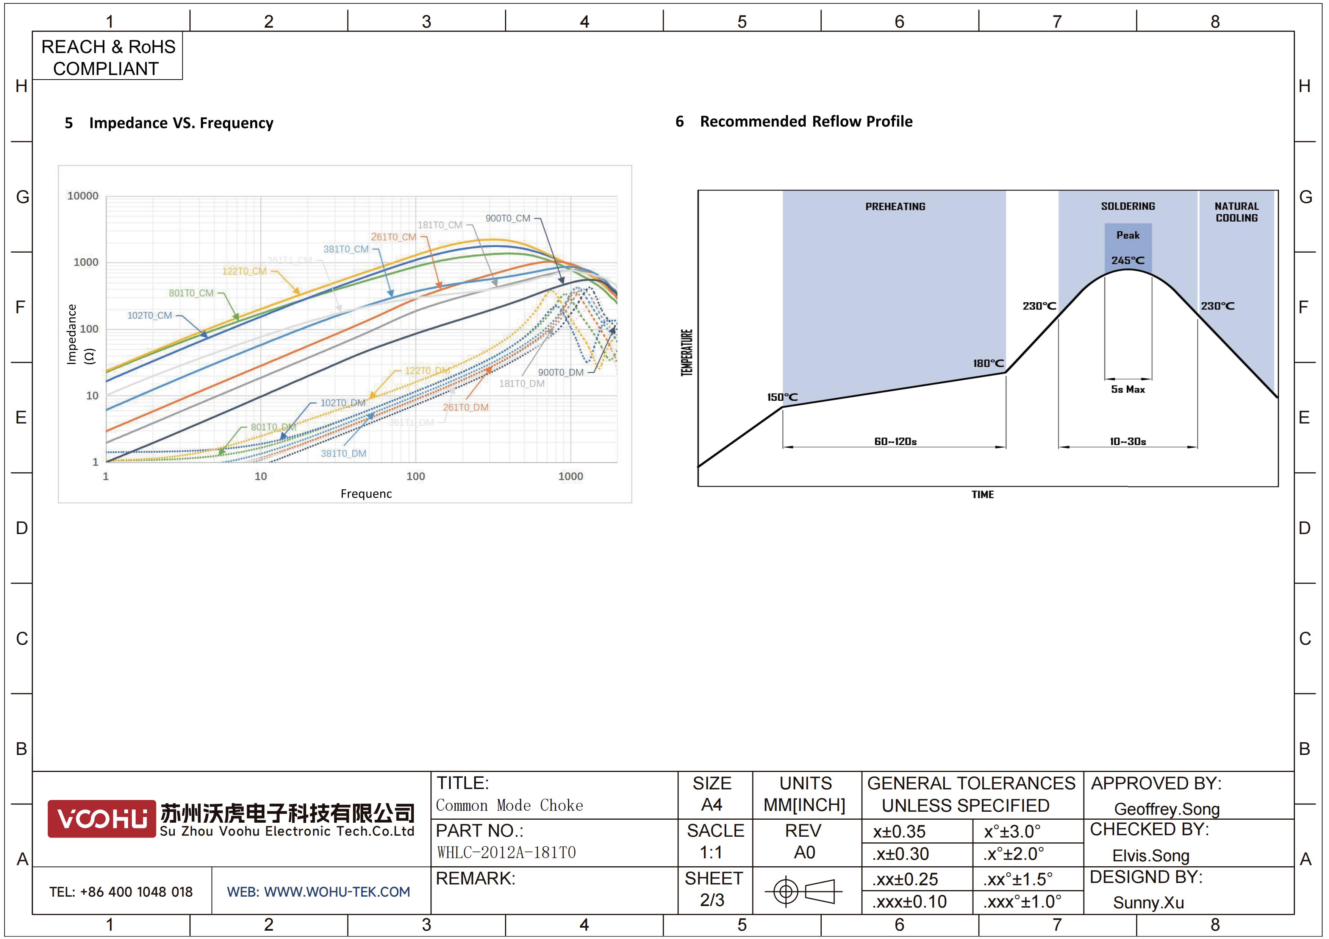Screen dimensions: 1329x939
Task: Click the 102T0_DM curve label
Action: point(343,403)
